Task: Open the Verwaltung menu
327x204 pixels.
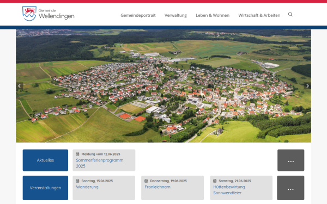Action: pyautogui.click(x=175, y=15)
